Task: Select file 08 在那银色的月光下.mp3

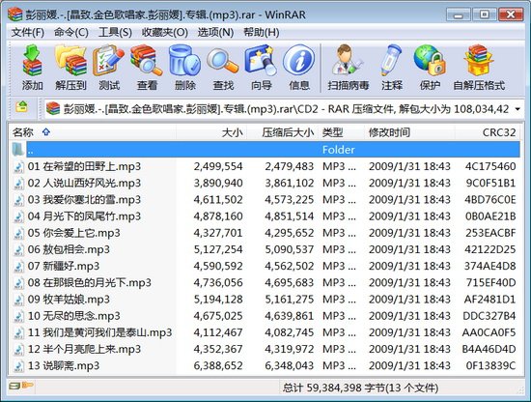Action: 265,283
